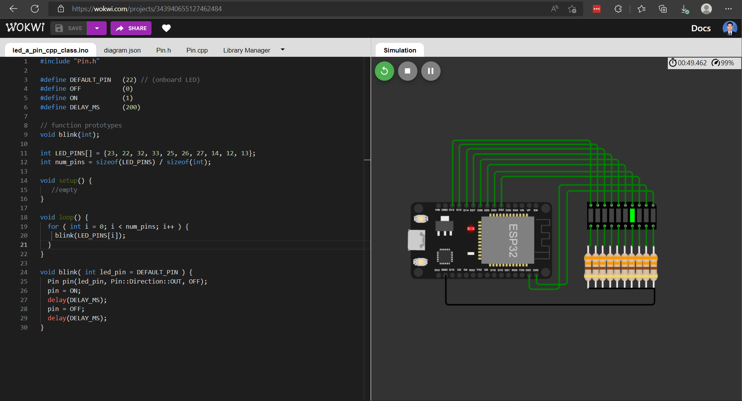Click the upper button on ESP32 board
This screenshot has height=401, width=742.
pyautogui.click(x=420, y=219)
